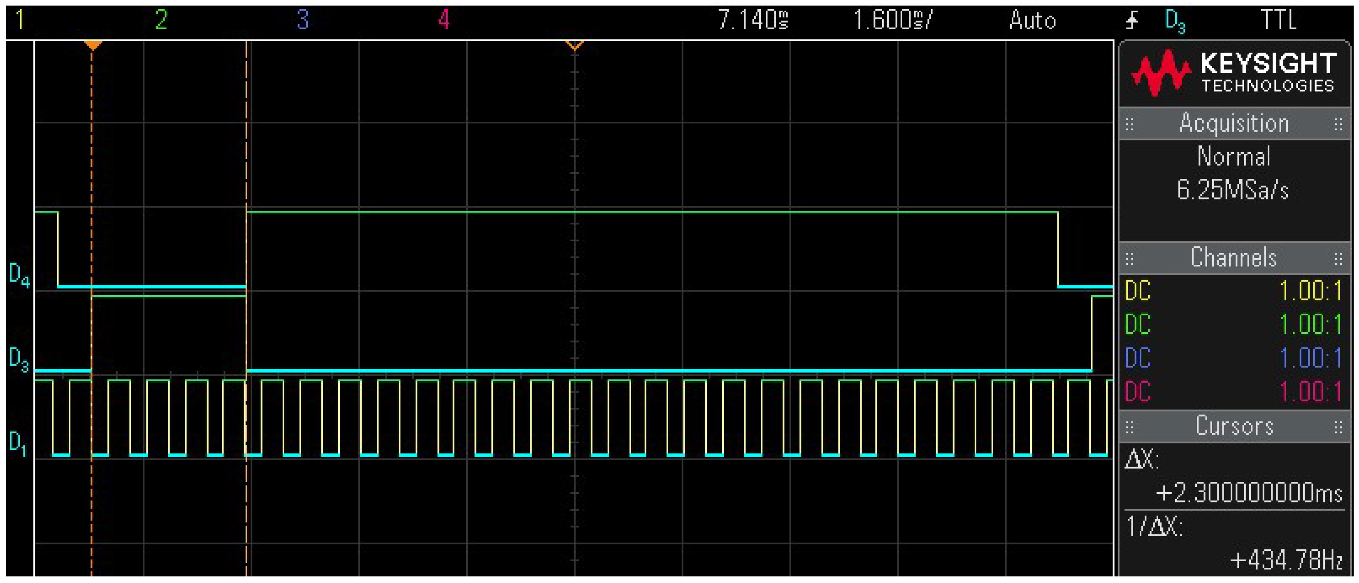
Task: Click the D4 digital channel label
Action: [19, 275]
